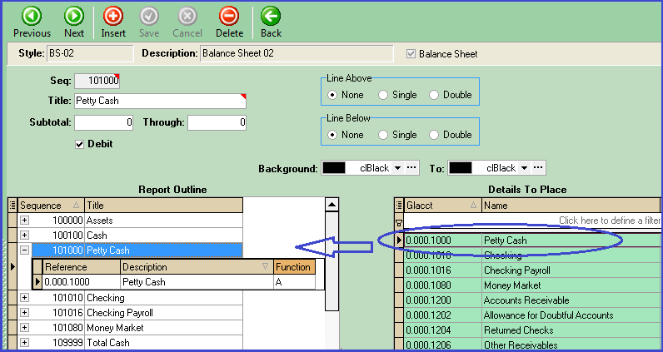Select Single for Line Above

pos(382,95)
